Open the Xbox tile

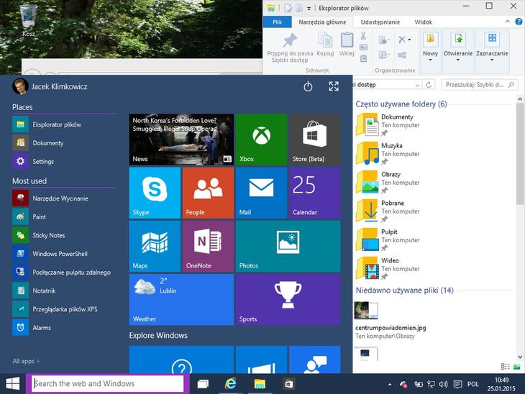coord(261,139)
